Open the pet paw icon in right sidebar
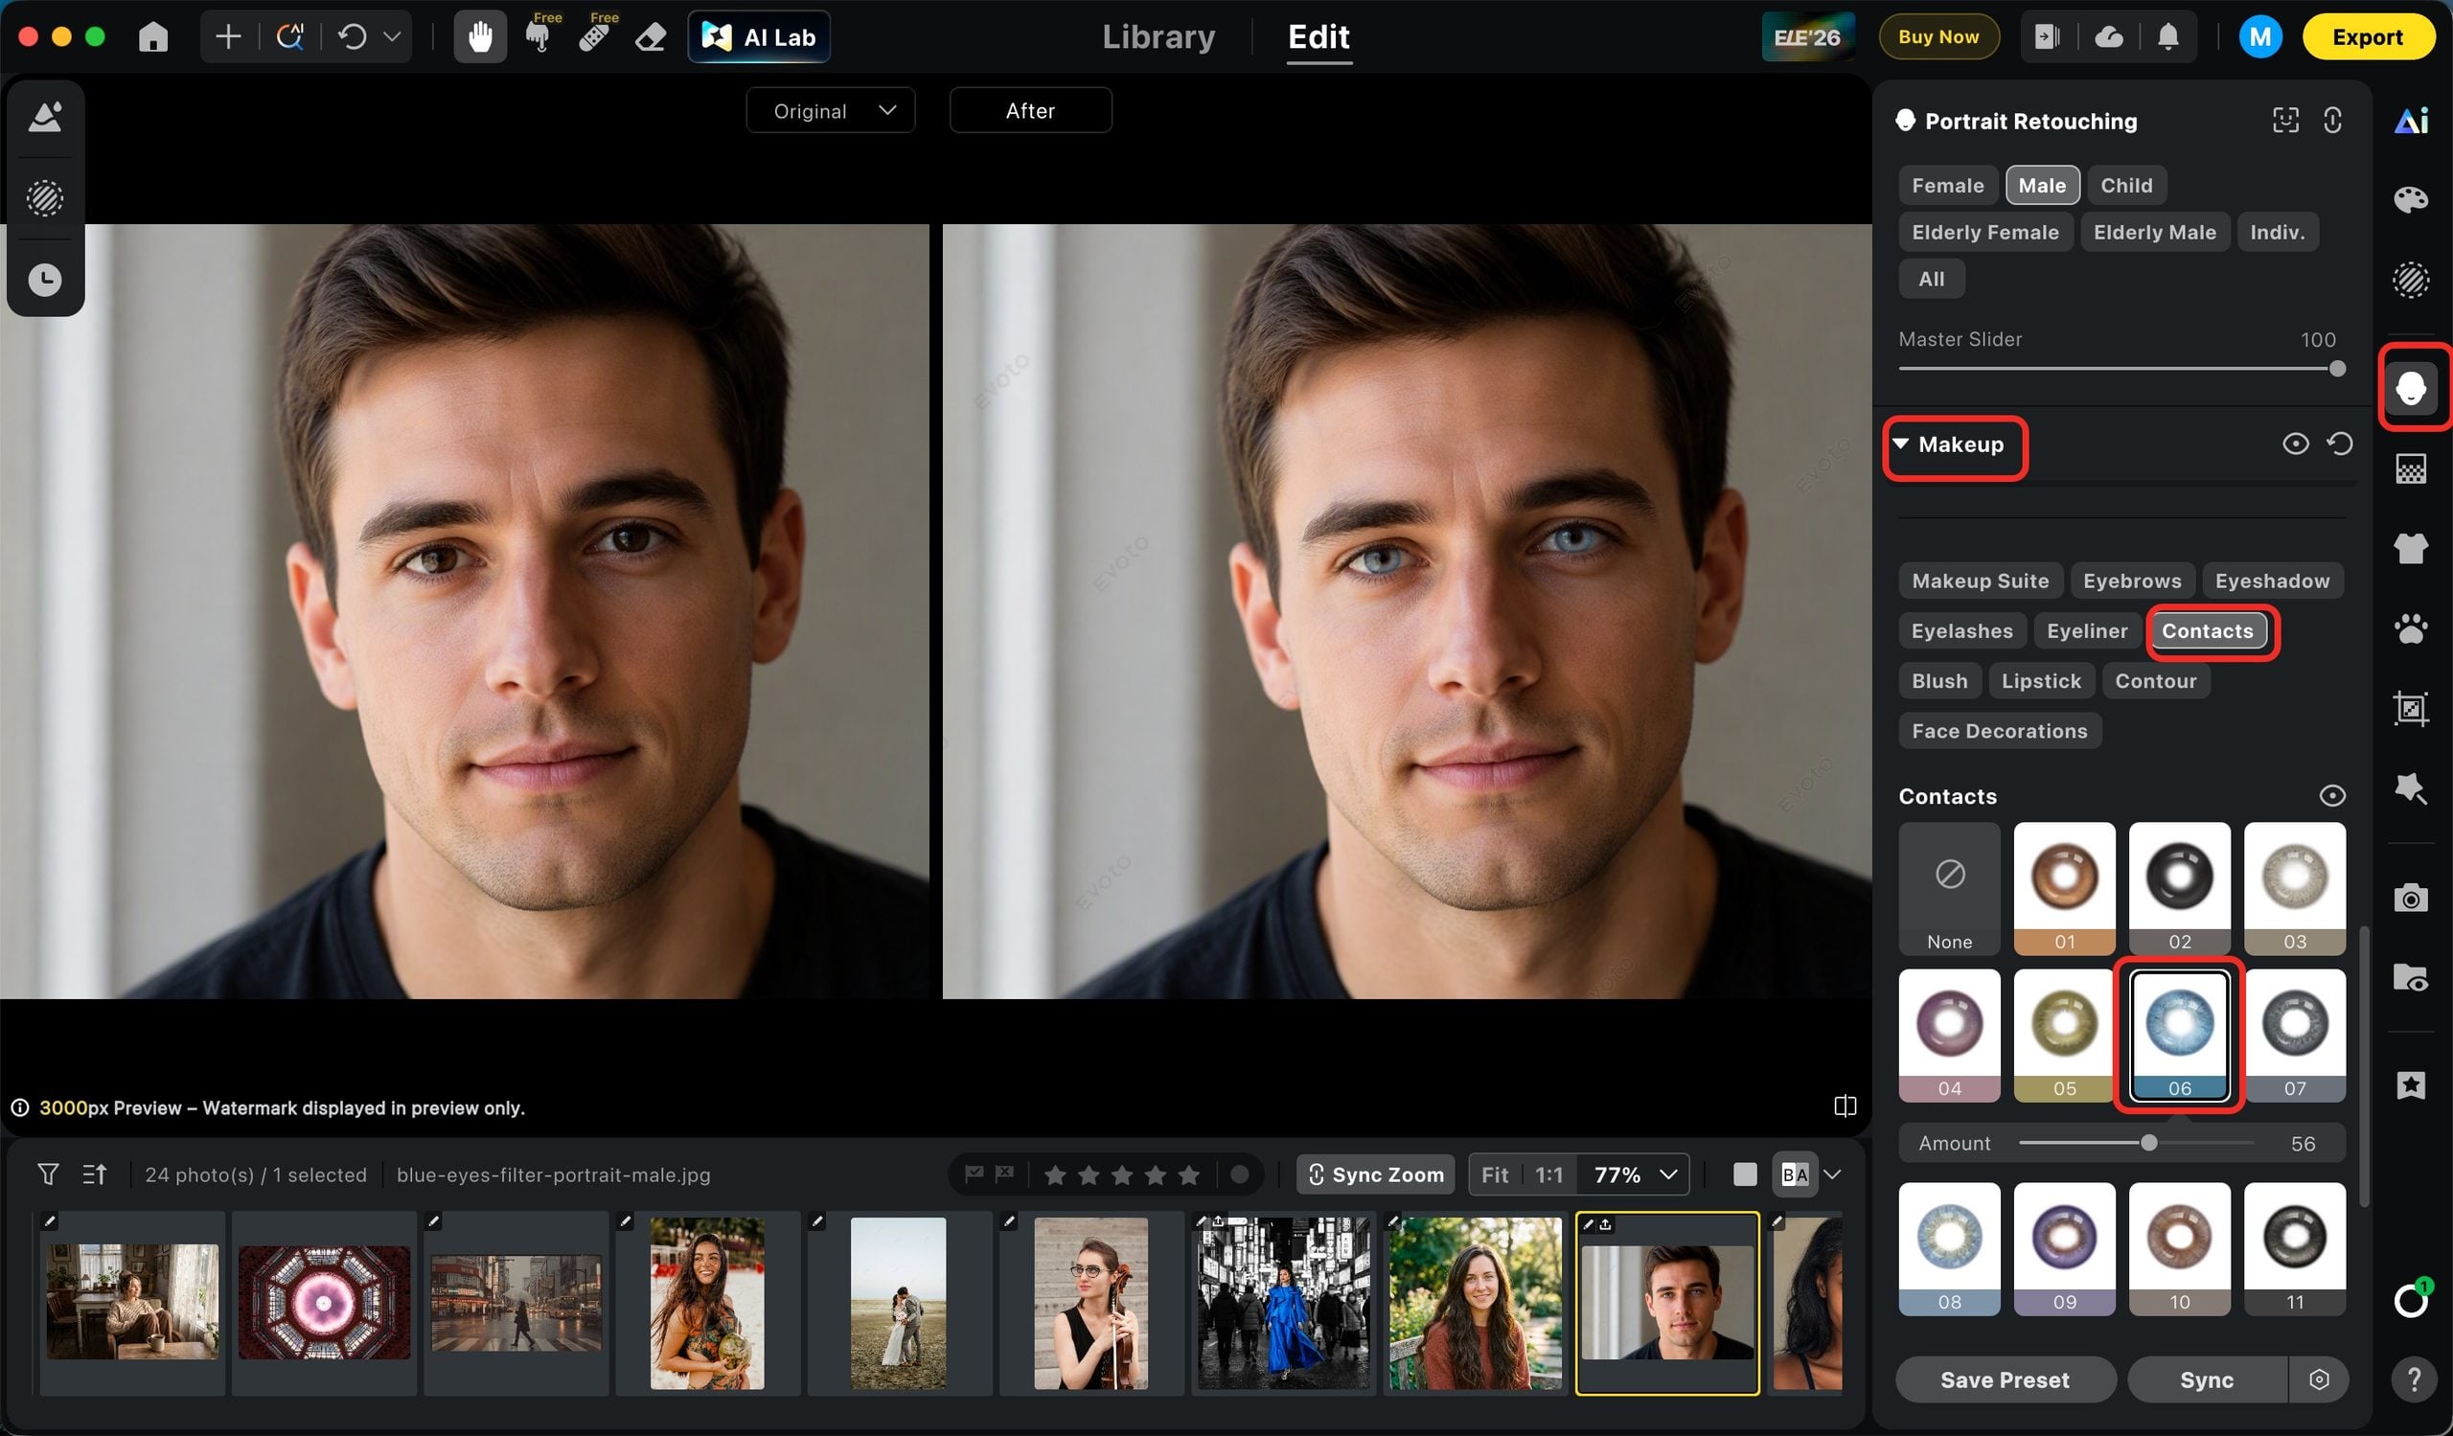 click(2411, 627)
